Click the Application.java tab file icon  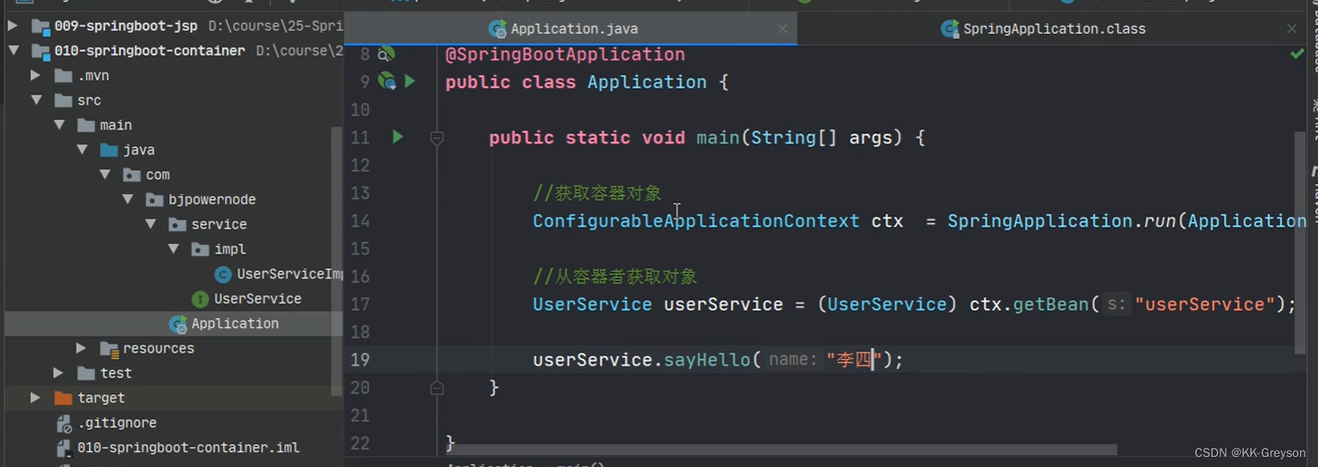coord(497,29)
